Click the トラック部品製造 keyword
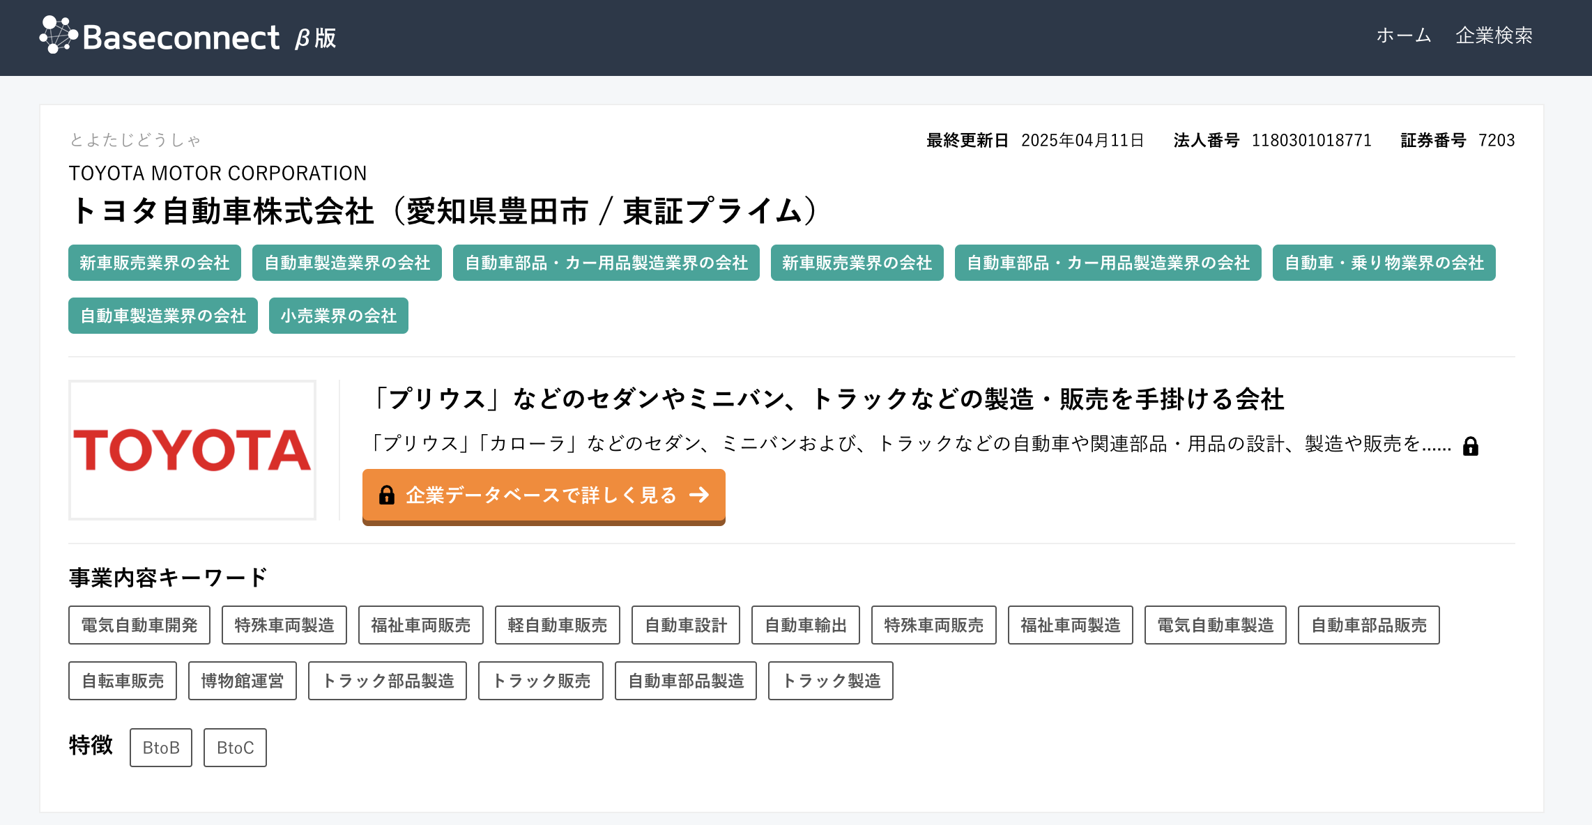Image resolution: width=1592 pixels, height=825 pixels. [388, 681]
